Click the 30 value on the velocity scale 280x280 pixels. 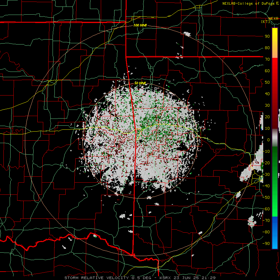(x=267, y=105)
